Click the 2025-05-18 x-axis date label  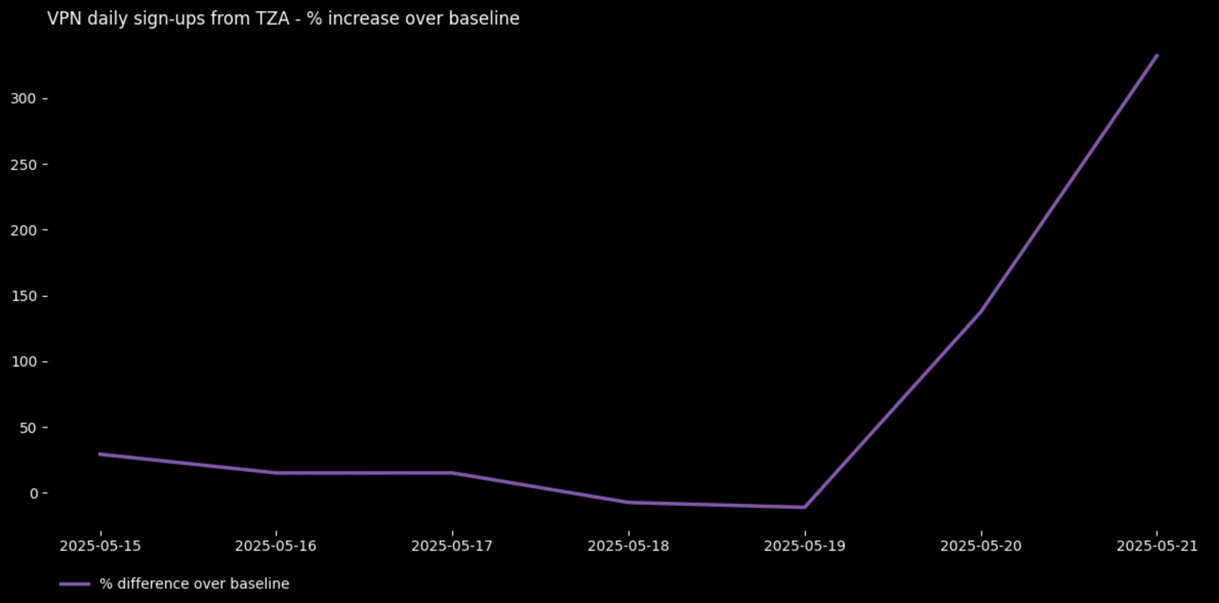point(628,546)
